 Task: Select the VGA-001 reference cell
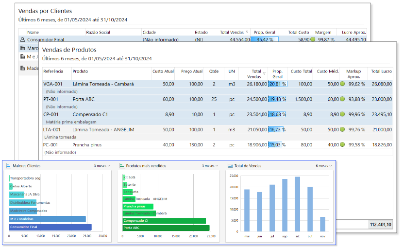click(53, 84)
